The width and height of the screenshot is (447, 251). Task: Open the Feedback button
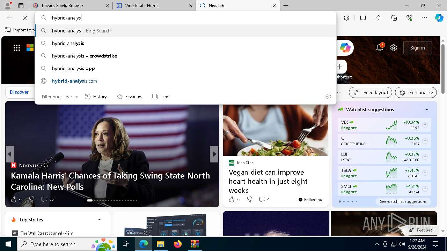(x=422, y=230)
